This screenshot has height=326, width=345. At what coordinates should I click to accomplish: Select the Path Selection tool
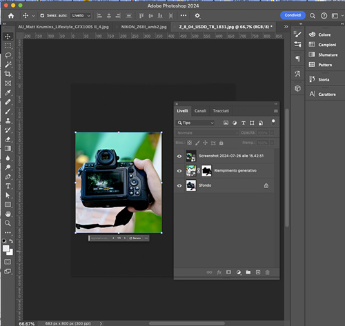pyautogui.click(x=8, y=195)
